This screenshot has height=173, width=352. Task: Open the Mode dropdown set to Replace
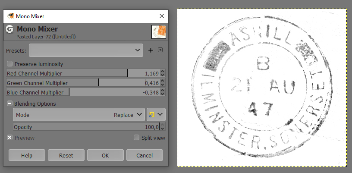click(x=79, y=115)
